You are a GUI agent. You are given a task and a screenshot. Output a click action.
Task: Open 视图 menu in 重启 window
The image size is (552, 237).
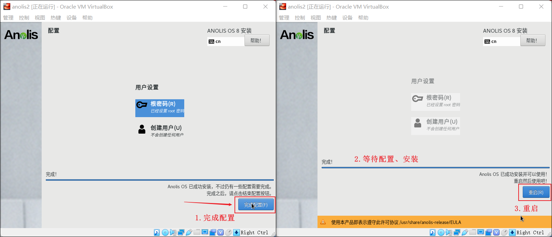(316, 18)
